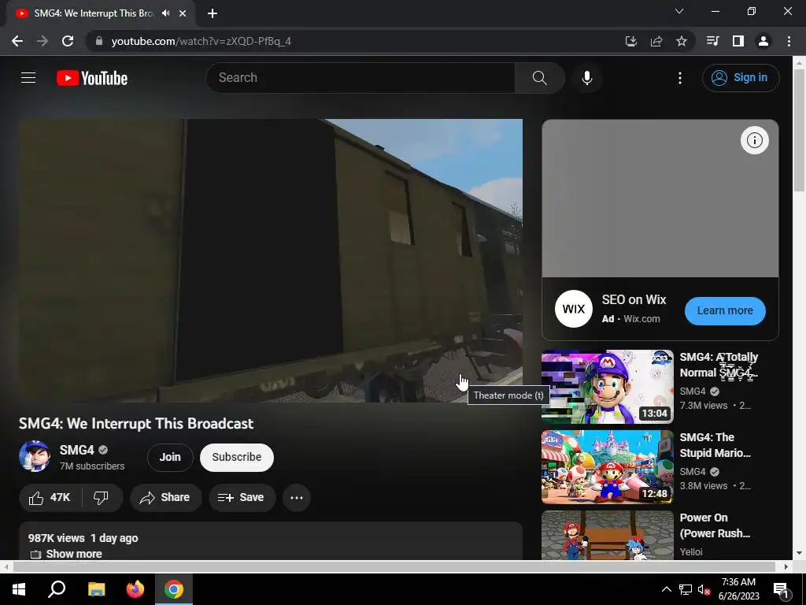The width and height of the screenshot is (806, 605).
Task: Open a new tab
Action: click(213, 13)
